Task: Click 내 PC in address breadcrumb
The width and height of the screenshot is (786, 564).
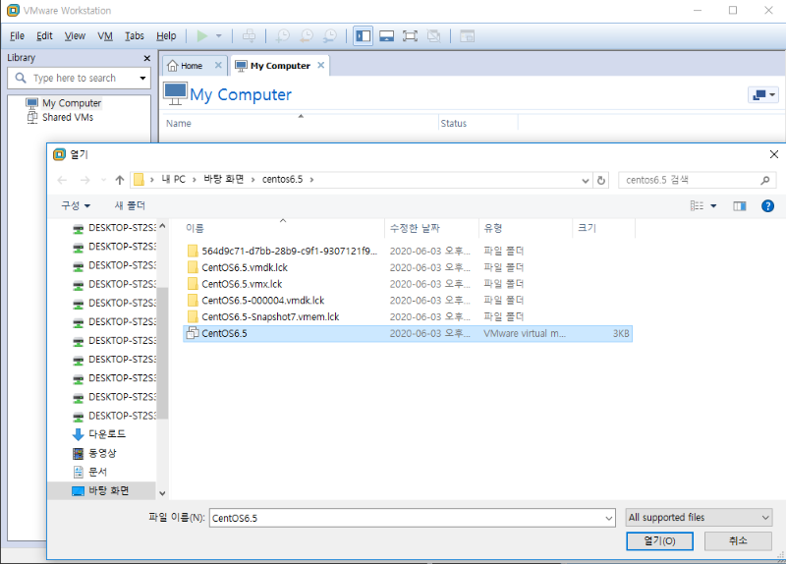Action: pos(174,180)
